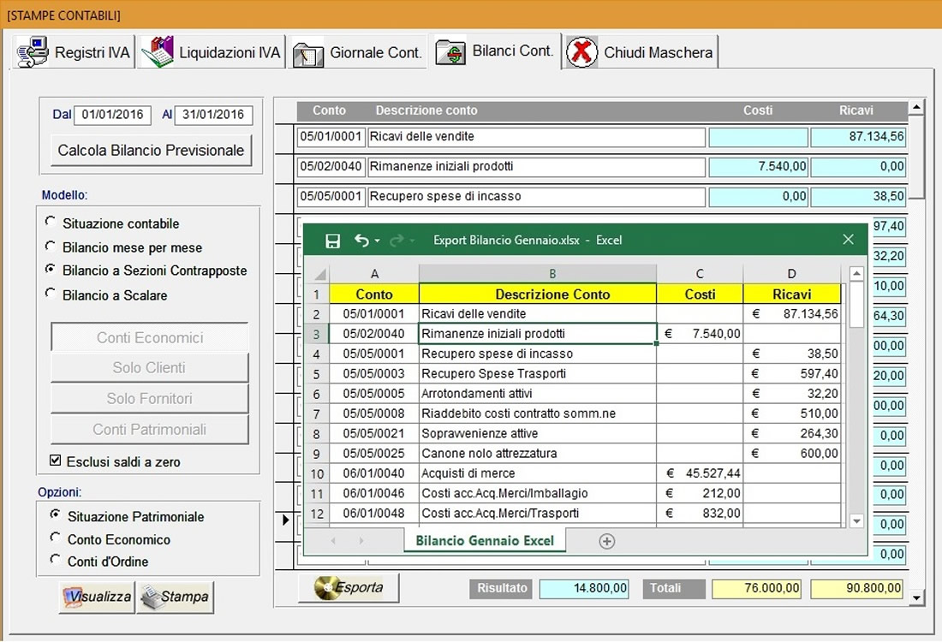This screenshot has width=942, height=642.
Task: Click main grid scrollbar down arrow
Action: pos(916,597)
